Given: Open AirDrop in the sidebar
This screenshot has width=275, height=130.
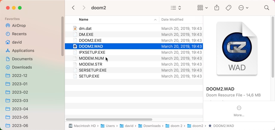Looking at the screenshot, I should coord(16,26).
